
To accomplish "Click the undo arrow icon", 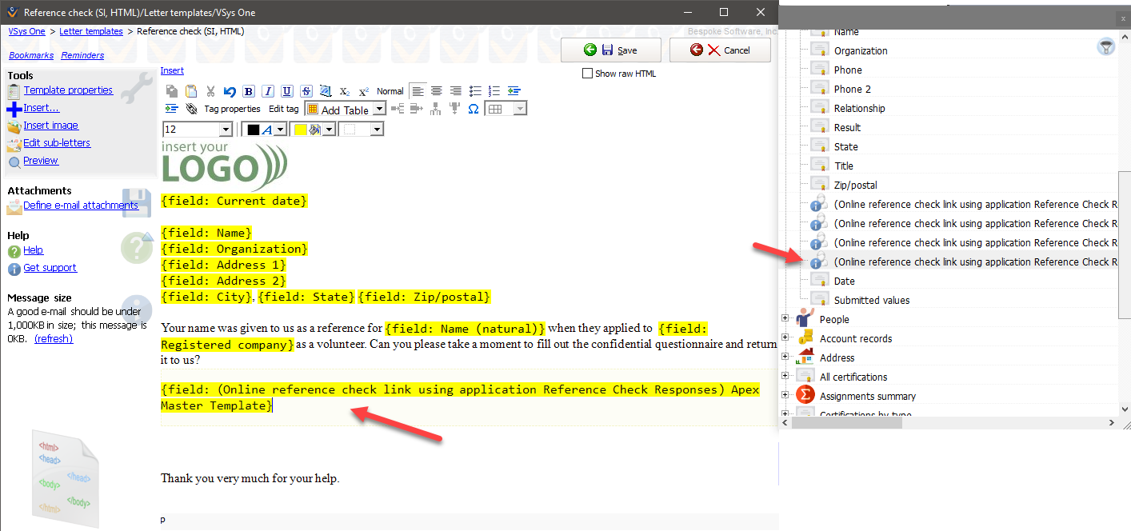I will pos(230,91).
